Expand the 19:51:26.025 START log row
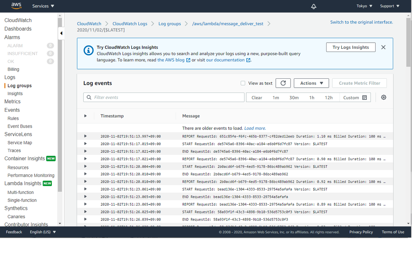This screenshot has width=412, height=272. [85, 212]
